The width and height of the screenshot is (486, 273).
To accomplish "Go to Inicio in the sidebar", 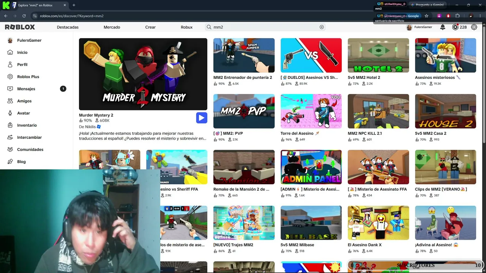I will (22, 52).
